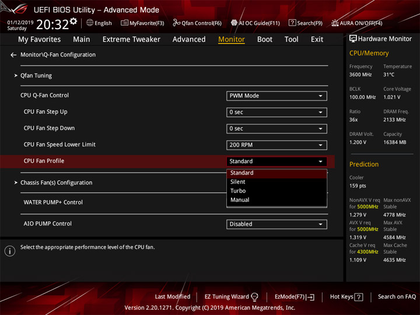Open the Tool tab
The width and height of the screenshot is (420, 315).
click(x=291, y=40)
